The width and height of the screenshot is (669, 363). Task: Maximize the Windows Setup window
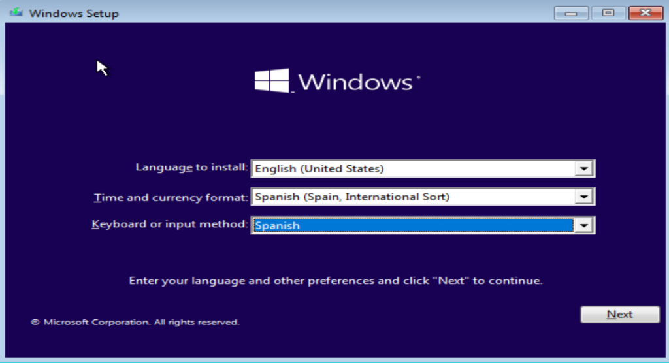608,13
